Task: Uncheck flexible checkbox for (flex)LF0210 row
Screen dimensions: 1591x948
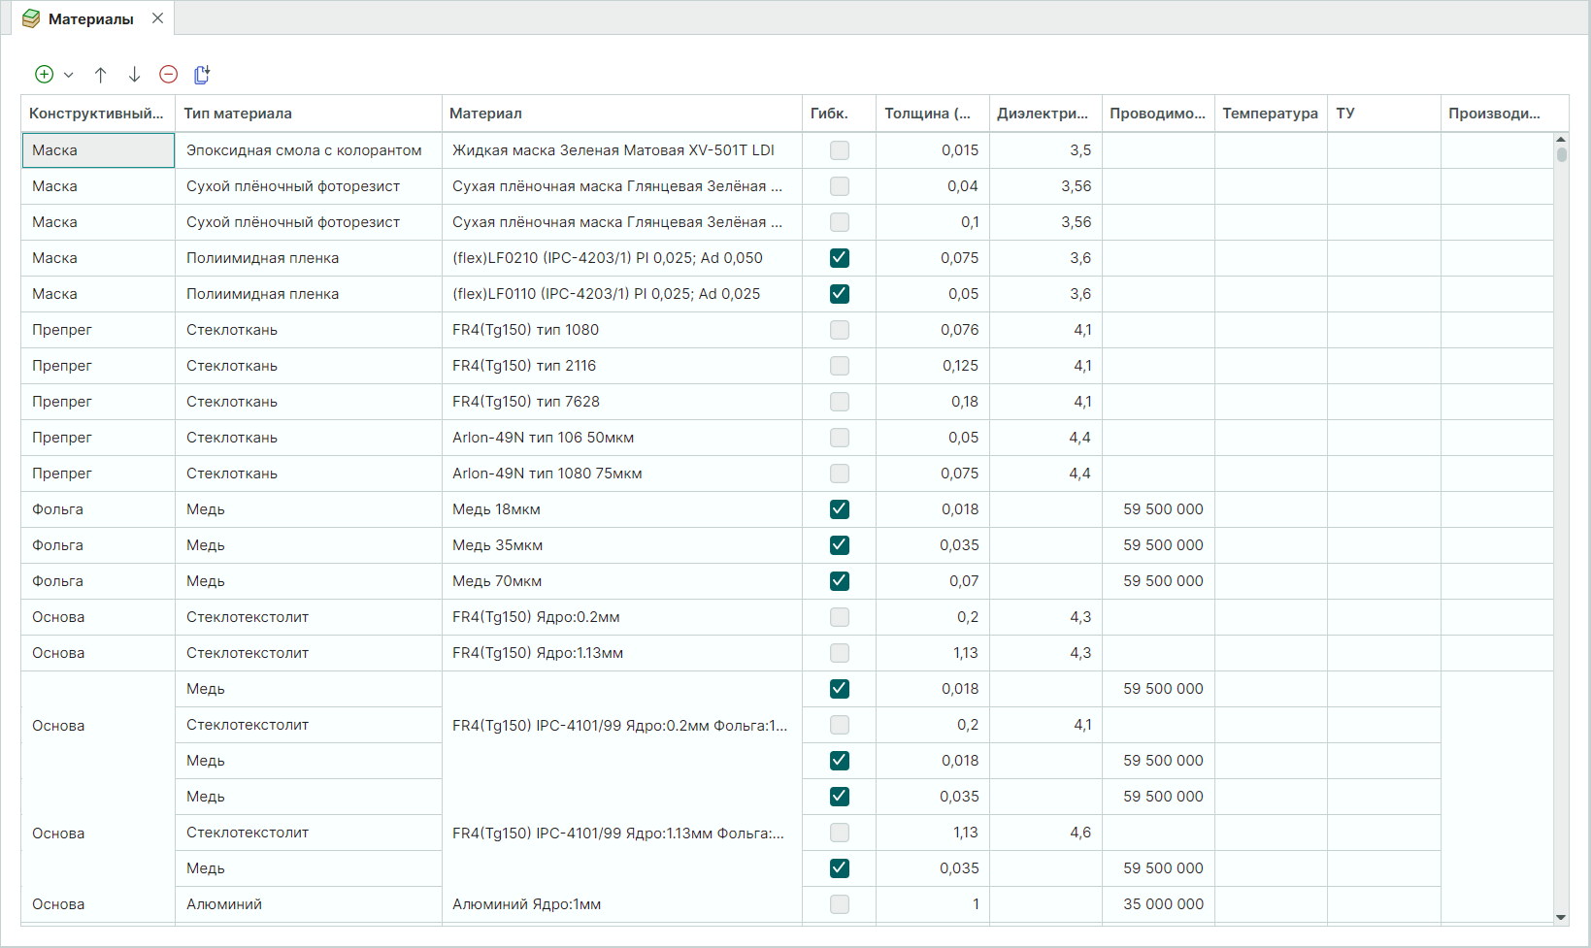Action: 840,258
